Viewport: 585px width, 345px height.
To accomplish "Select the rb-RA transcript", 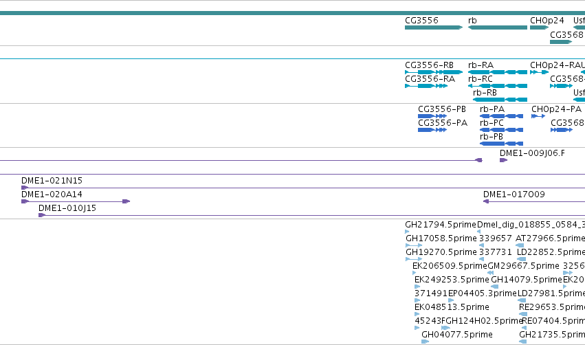I will pos(497,72).
